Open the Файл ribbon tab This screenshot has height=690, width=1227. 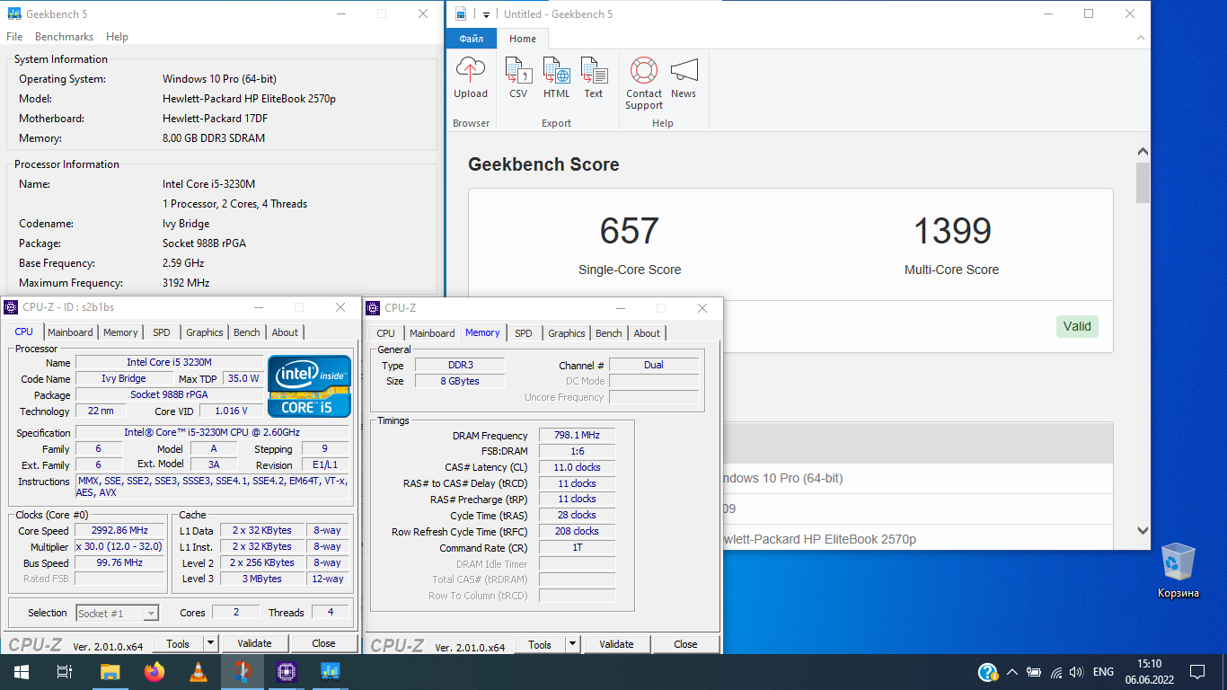(x=472, y=39)
